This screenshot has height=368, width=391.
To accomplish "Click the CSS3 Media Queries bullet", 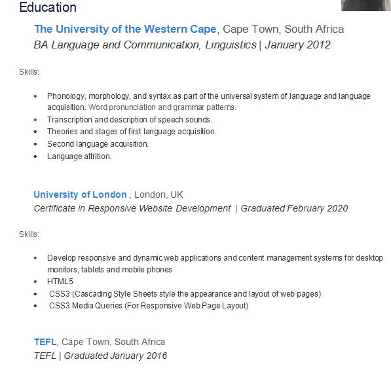I will tap(149, 306).
